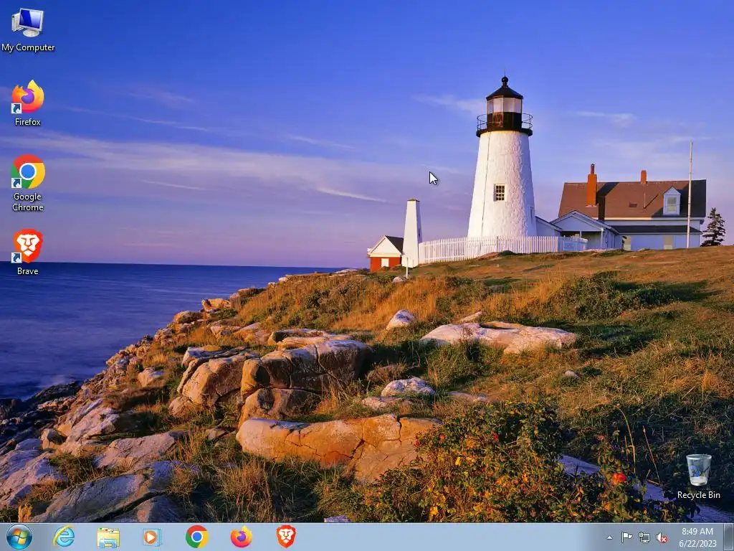This screenshot has width=734, height=551.
Task: Open the clock showing 8:49 AM
Action: coord(697,537)
